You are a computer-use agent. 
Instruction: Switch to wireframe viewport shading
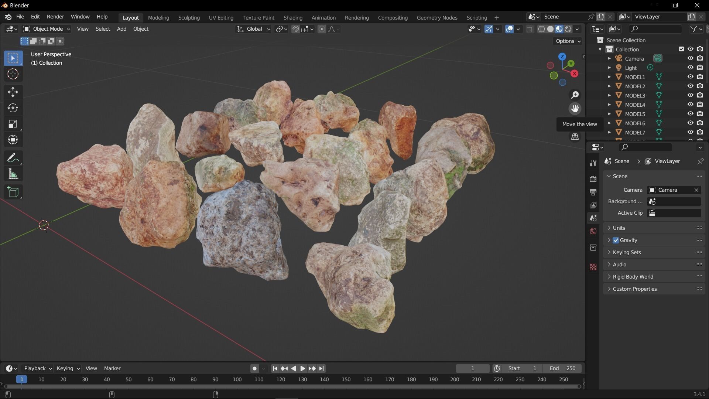click(x=541, y=29)
